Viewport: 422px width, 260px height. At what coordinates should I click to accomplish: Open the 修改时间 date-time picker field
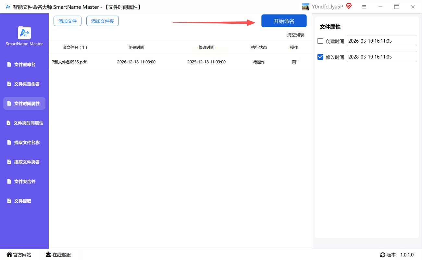[381, 57]
